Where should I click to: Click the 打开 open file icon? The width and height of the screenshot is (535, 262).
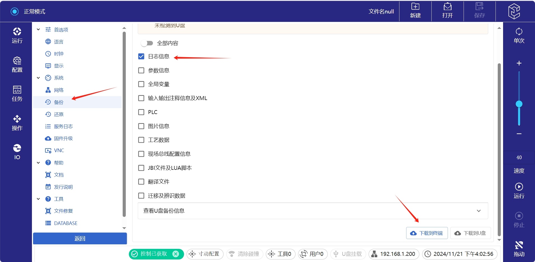click(447, 11)
